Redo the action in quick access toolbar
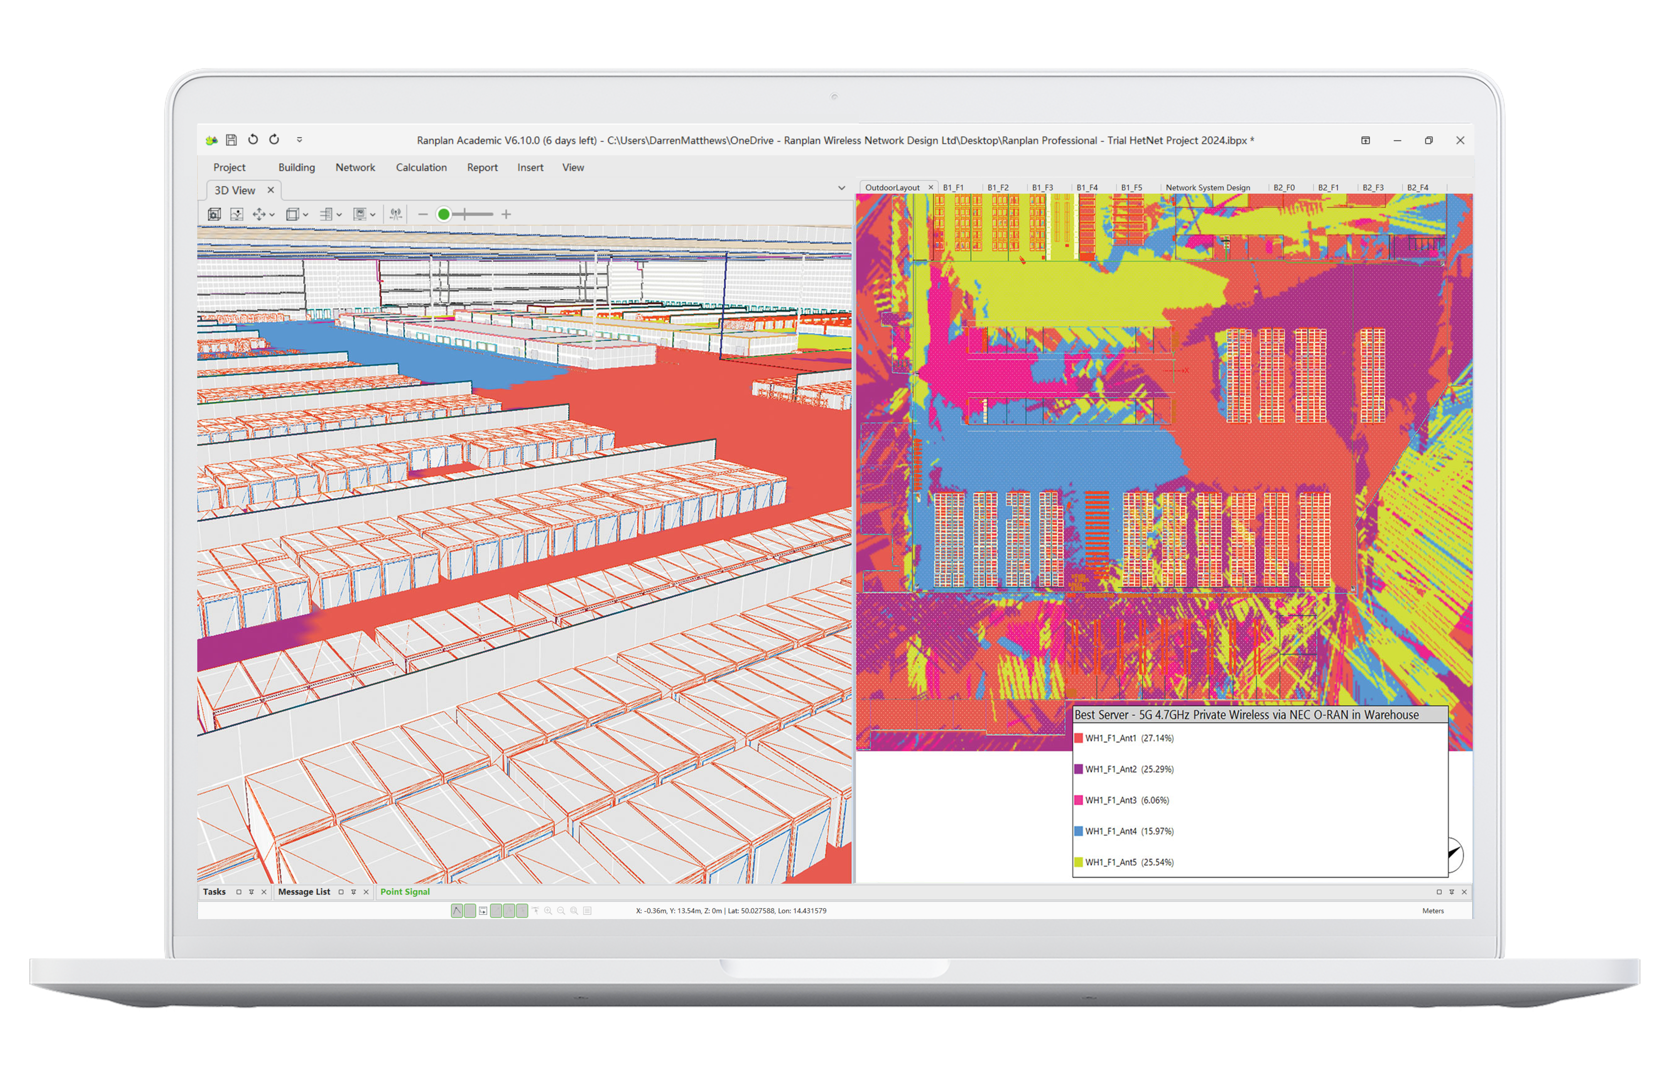Screen dimensions: 1669x1078 point(274,139)
